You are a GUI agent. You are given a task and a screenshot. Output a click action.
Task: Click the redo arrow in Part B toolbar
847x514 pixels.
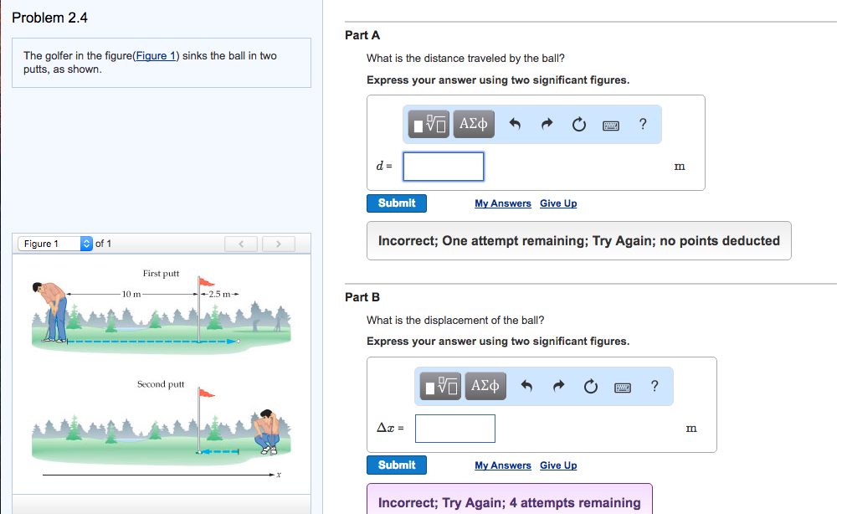pos(560,385)
